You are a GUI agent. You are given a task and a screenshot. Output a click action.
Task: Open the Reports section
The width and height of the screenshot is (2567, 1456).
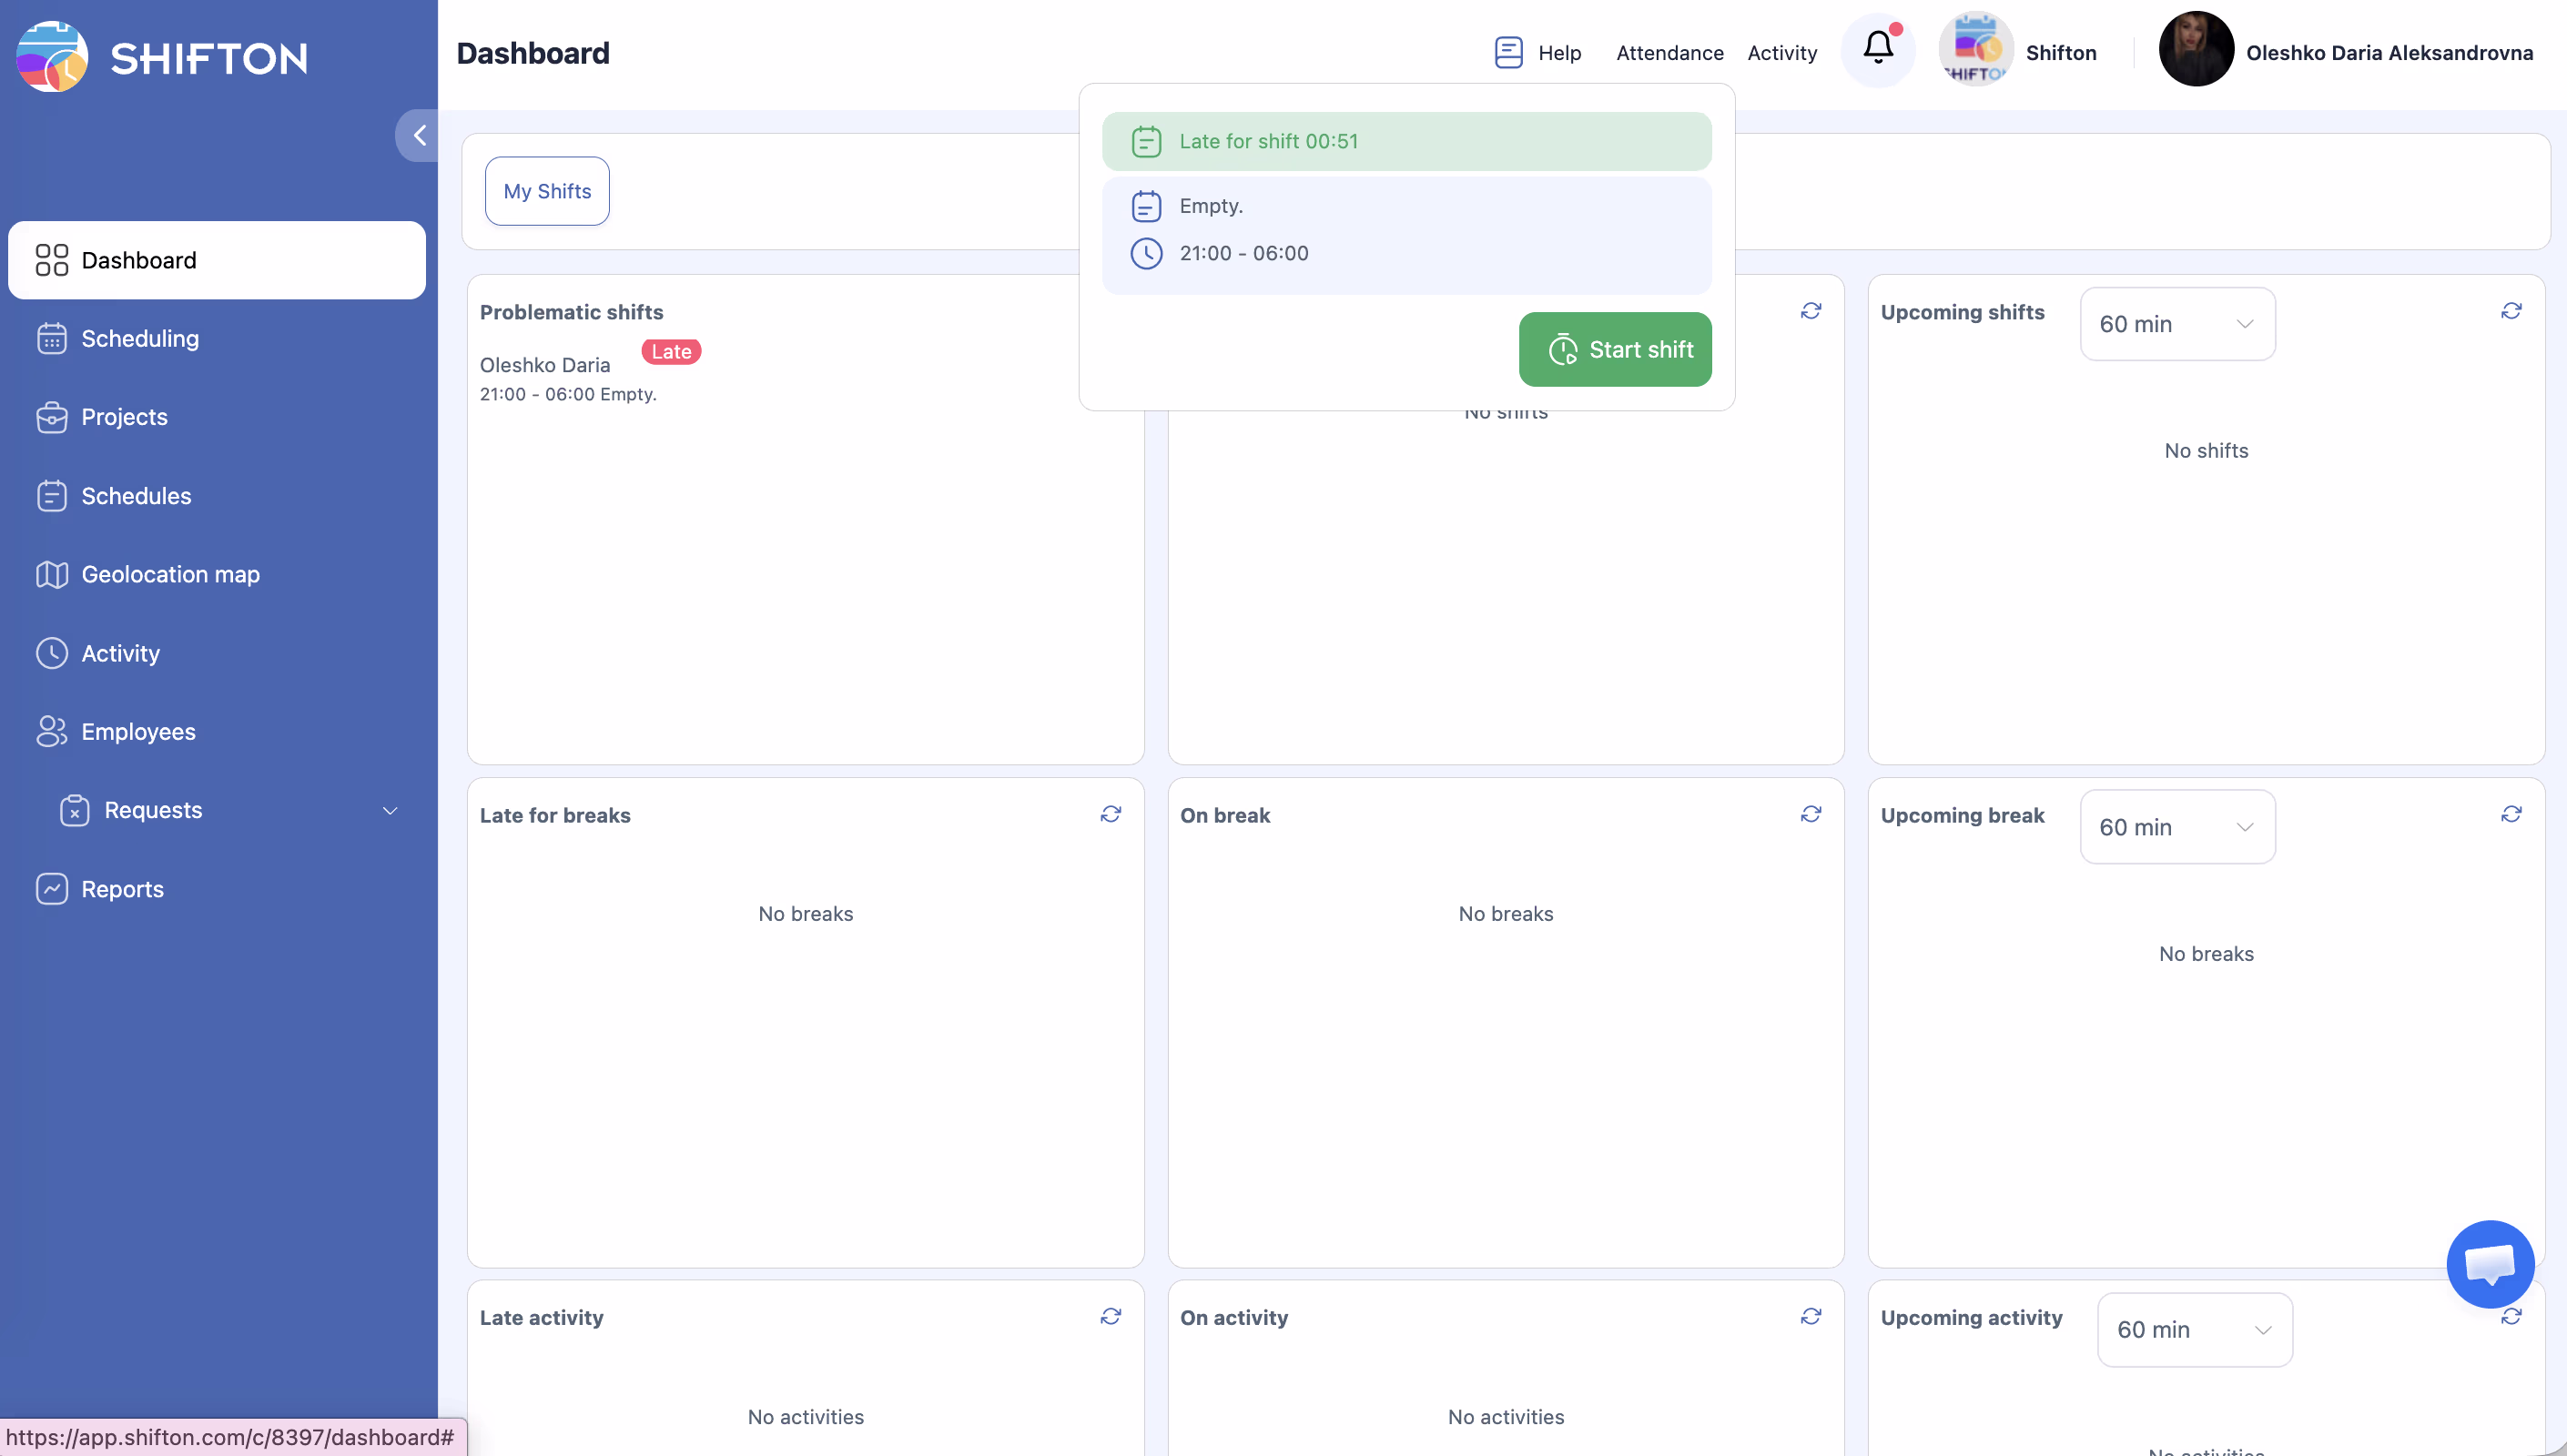122,889
